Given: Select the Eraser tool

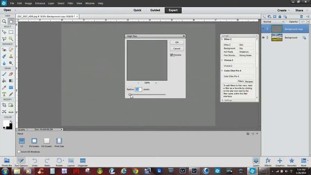Looking at the screenshot, I should click(11, 74).
